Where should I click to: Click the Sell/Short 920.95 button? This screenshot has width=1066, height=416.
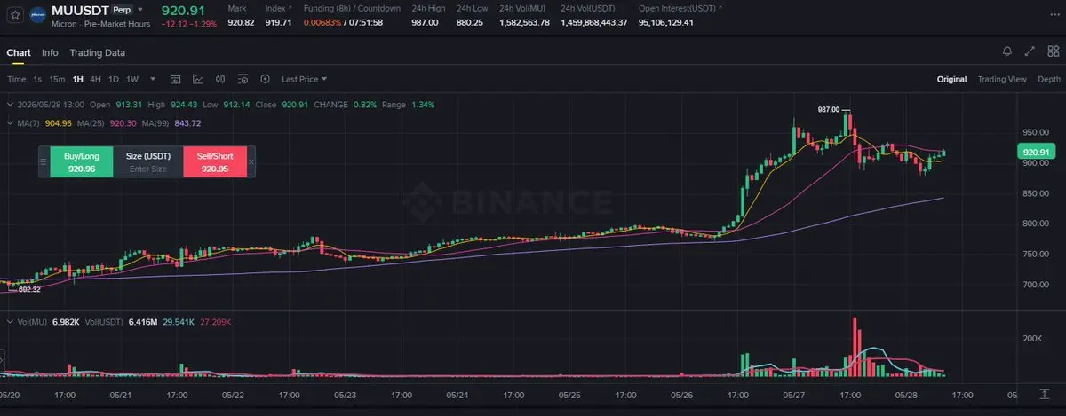tap(214, 161)
